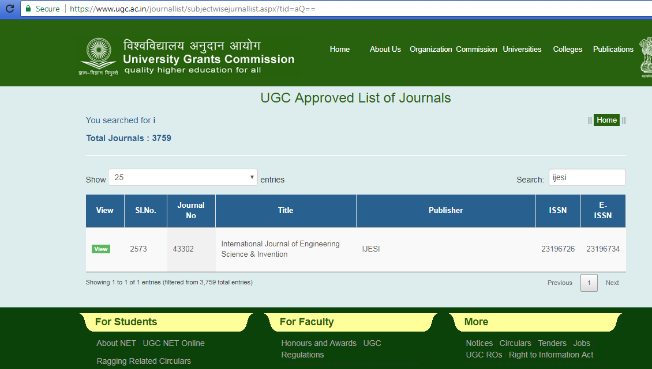Select page 1 in pagination

pos(589,283)
